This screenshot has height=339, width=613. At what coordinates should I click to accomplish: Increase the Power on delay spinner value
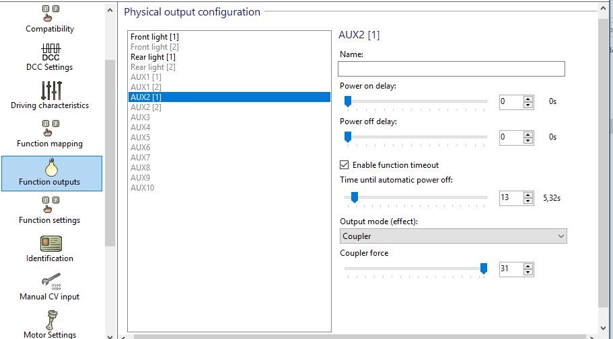(x=528, y=99)
